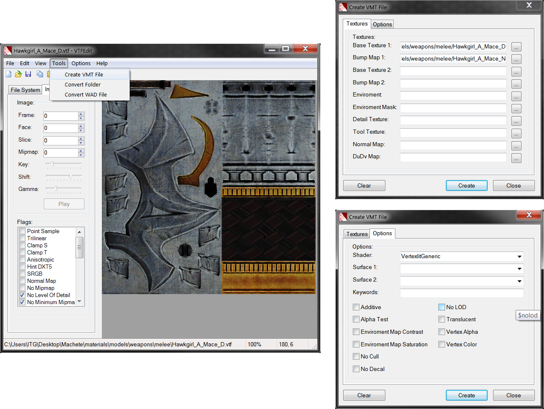
Task: Click Close in the lower Options dialog
Action: point(514,395)
